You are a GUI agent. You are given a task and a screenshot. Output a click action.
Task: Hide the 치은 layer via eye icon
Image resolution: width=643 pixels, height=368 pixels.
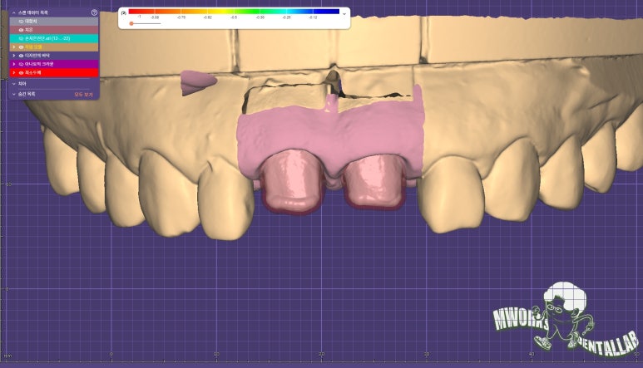[21, 29]
